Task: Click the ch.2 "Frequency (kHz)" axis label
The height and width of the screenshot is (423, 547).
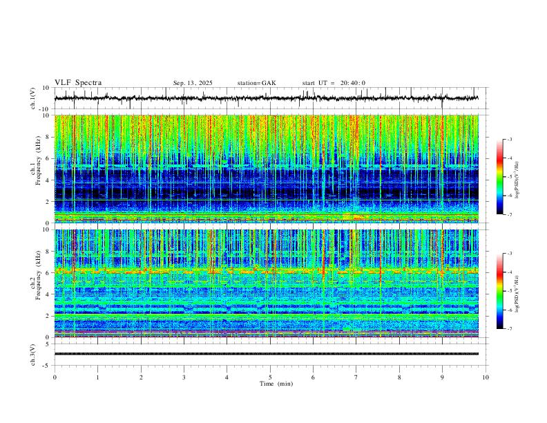Action: [38, 275]
